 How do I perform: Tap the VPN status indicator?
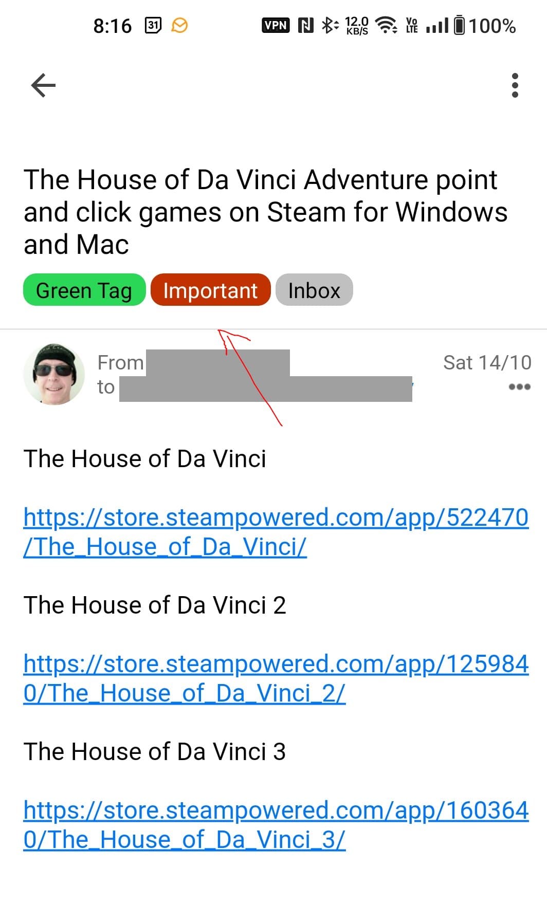click(x=276, y=25)
